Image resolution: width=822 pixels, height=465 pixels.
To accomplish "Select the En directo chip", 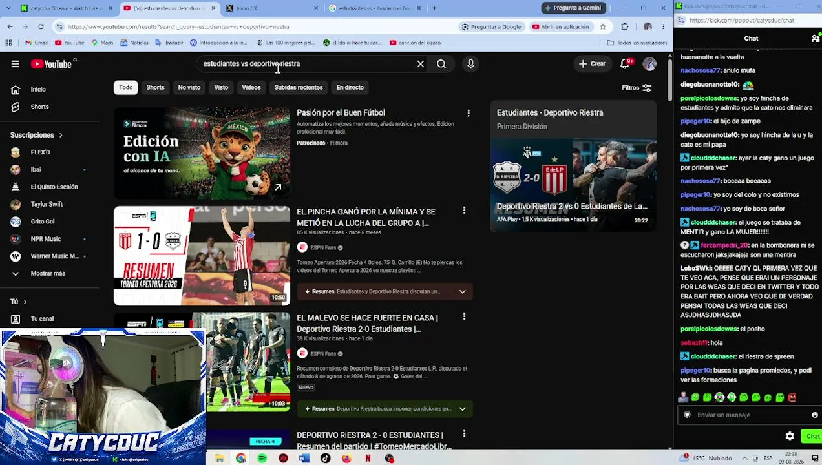I will click(x=350, y=87).
